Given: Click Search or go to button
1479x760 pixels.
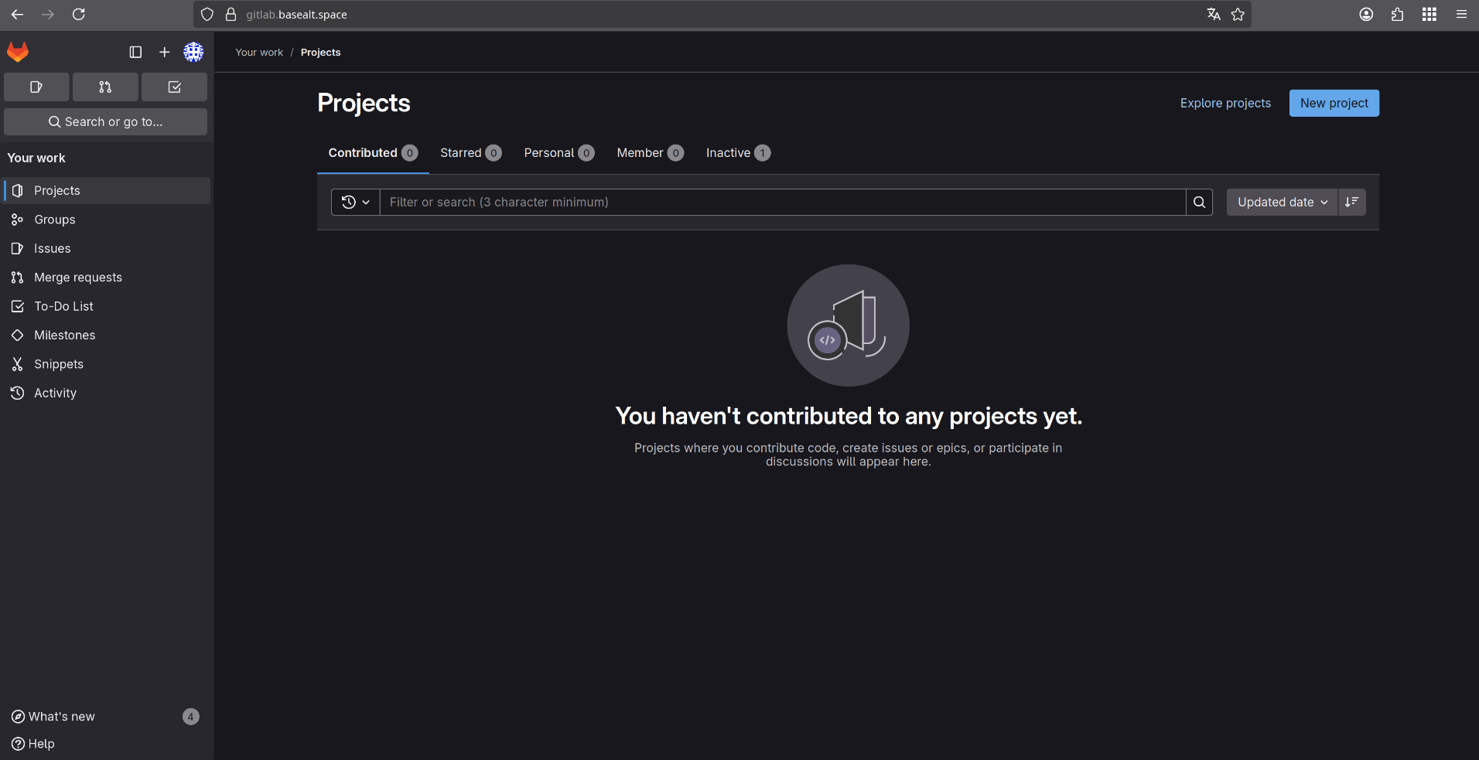Looking at the screenshot, I should [105, 121].
